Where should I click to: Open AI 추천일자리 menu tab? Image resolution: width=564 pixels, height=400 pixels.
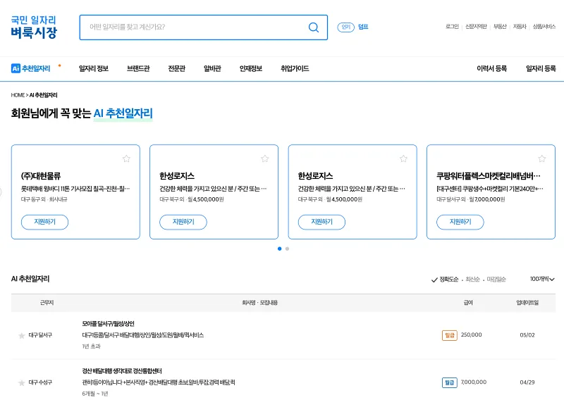(31, 68)
